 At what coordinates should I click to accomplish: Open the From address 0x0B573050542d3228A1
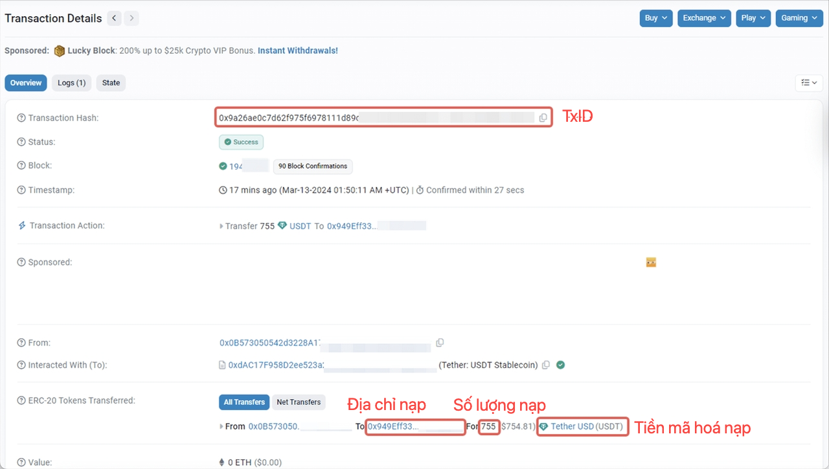[x=269, y=343]
